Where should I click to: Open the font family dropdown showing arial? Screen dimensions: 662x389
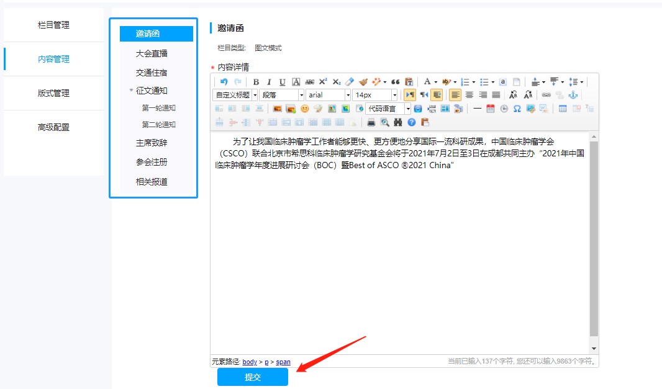click(329, 95)
